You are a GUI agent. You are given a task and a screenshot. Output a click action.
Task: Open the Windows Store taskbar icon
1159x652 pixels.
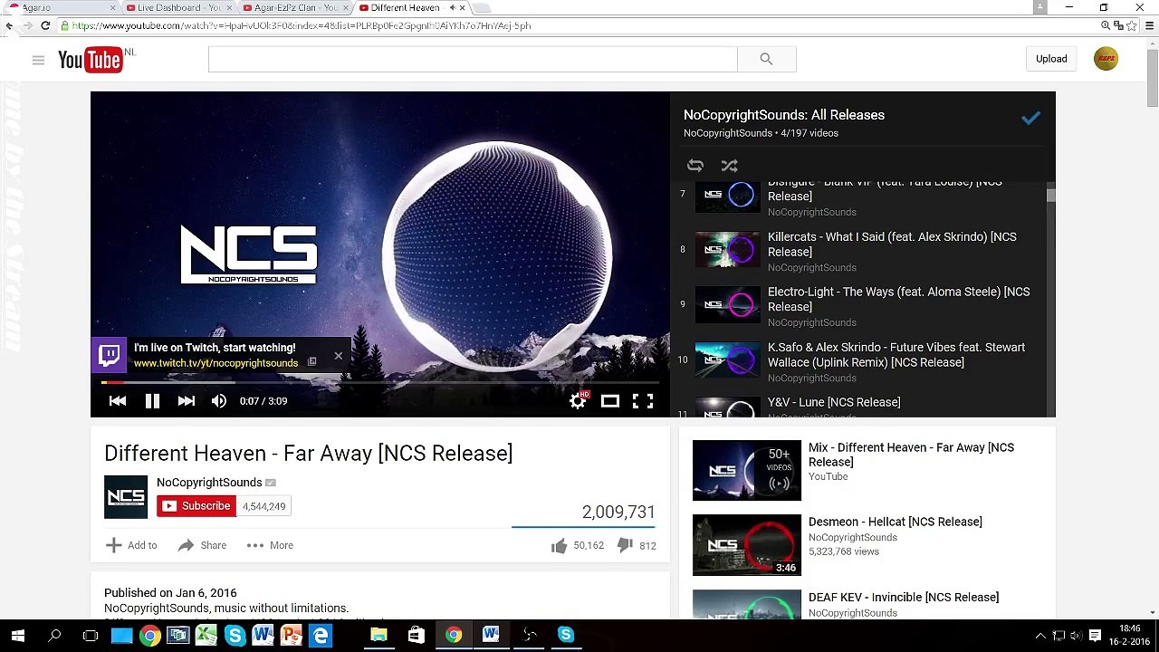pyautogui.click(x=416, y=635)
